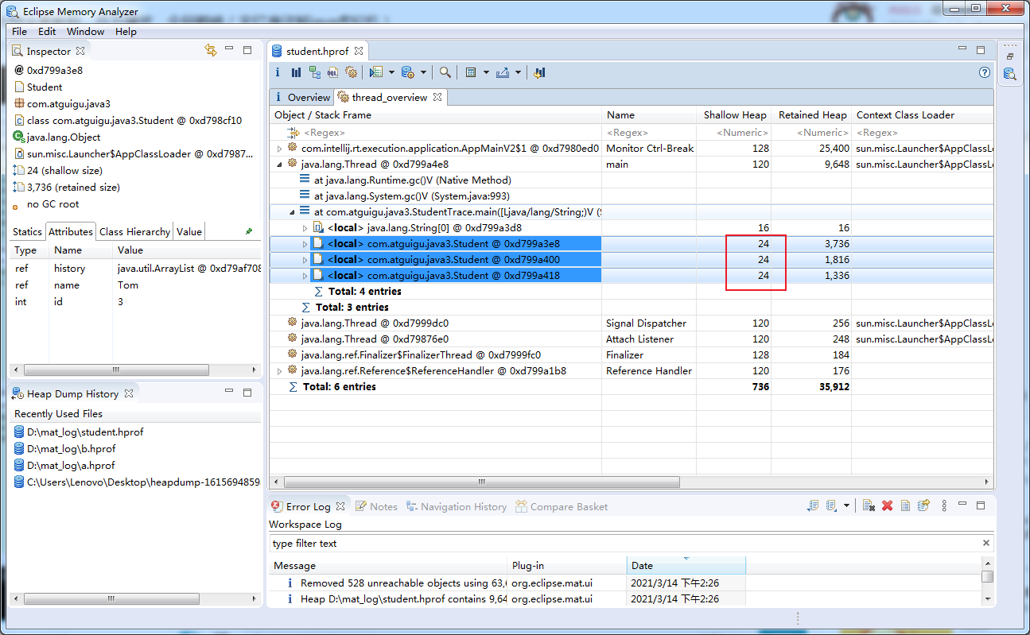Open the Edit menu

(x=47, y=32)
